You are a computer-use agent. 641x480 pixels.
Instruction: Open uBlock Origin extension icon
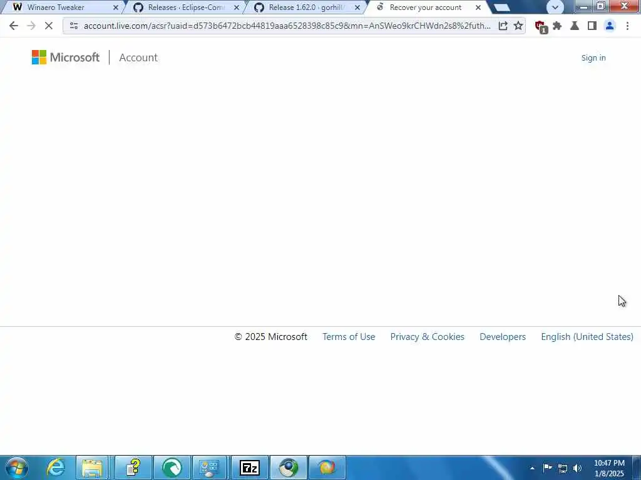[540, 26]
